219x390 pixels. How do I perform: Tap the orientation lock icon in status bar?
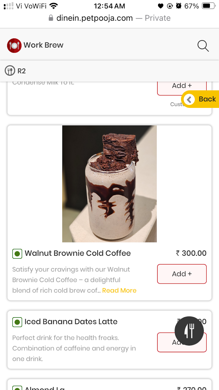(169, 6)
